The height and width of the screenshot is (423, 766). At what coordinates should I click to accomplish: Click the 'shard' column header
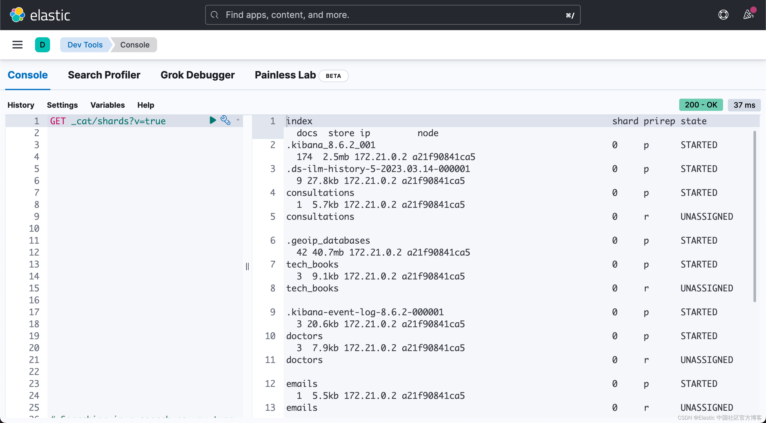pyautogui.click(x=625, y=121)
